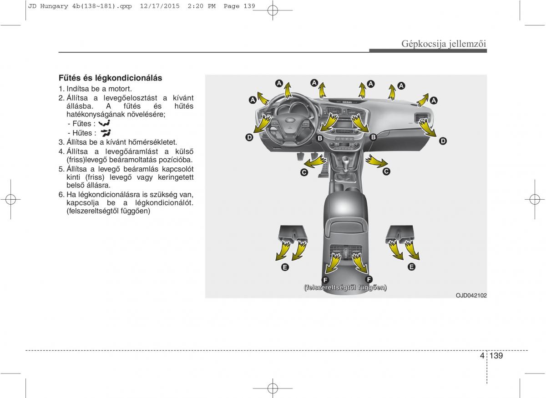Click step '3. Állítsa be a kívánt hőmérsékletet.'

click(118, 142)
